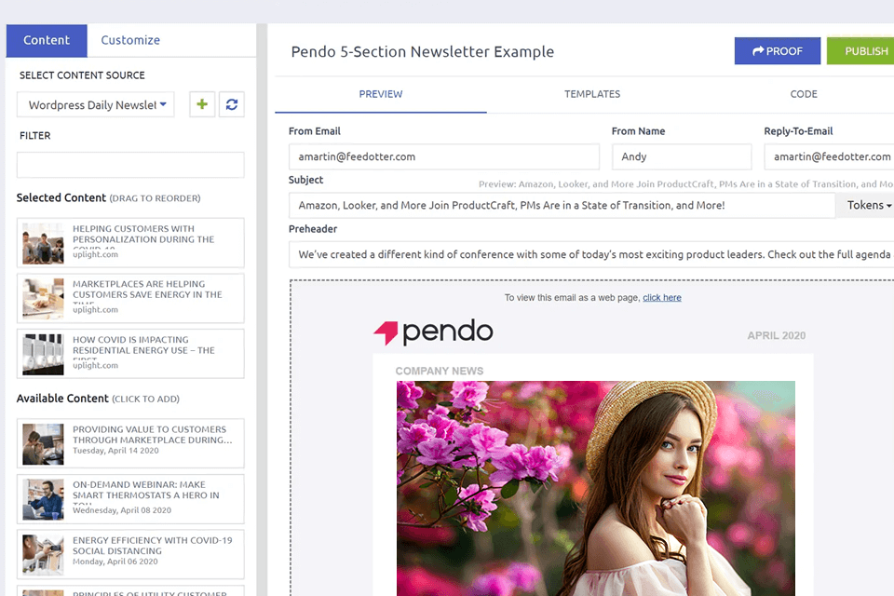This screenshot has width=894, height=596.
Task: Click 'Monday, April 06 2020' date text
Action: pyautogui.click(x=115, y=562)
